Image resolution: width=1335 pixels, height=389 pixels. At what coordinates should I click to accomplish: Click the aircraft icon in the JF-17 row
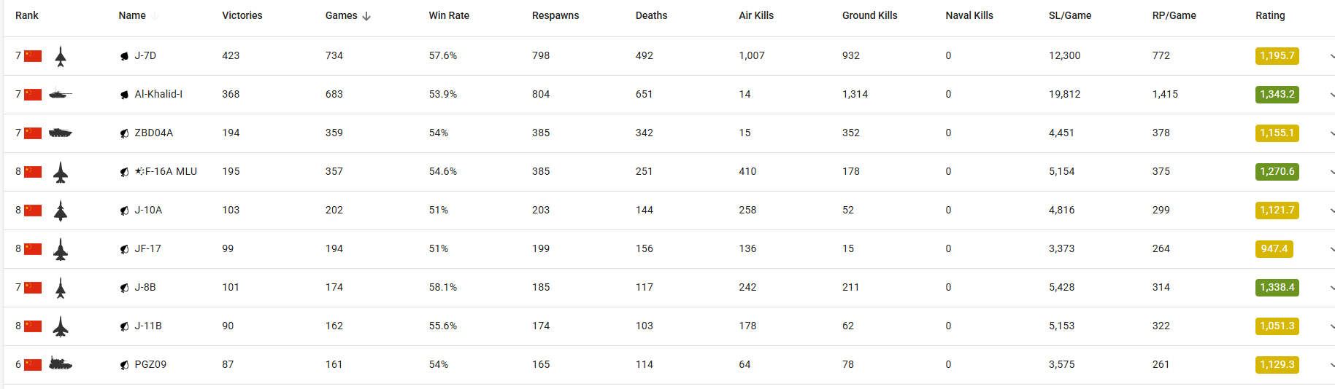click(x=61, y=250)
